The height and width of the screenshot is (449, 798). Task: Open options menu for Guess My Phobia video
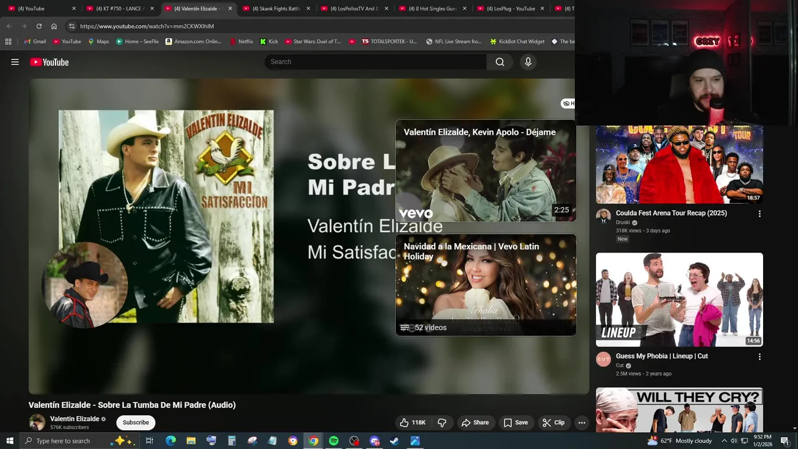click(759, 357)
